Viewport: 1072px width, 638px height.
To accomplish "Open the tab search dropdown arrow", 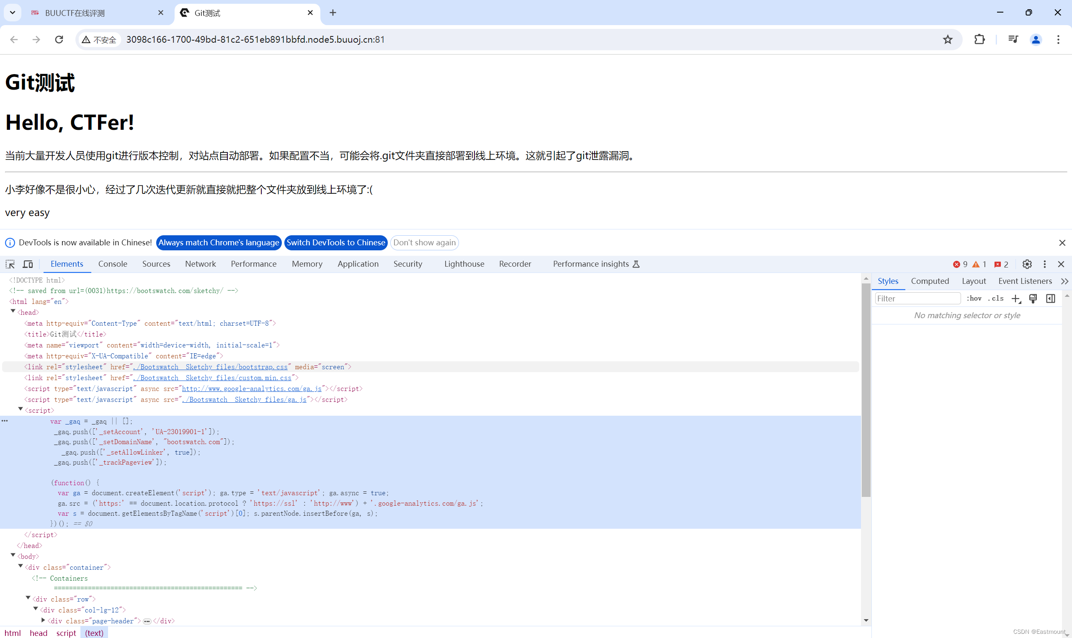I will [13, 13].
